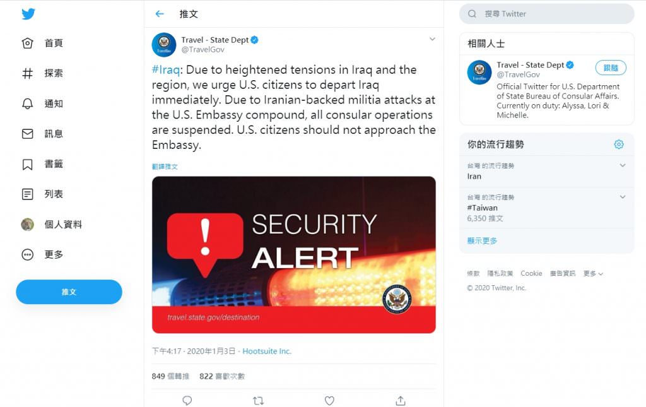
Task: Open the 書籤 bookmarks menu item
Action: point(42,164)
